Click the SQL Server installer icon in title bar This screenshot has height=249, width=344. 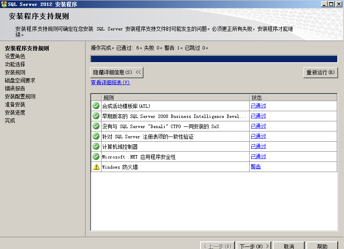point(4,4)
